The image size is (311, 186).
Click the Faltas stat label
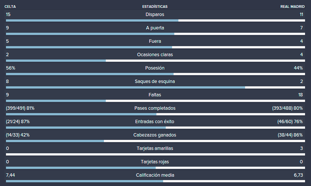pyautogui.click(x=155, y=95)
